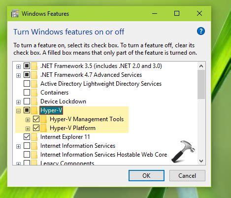Expand Hyper-V Platform node
Image resolution: width=231 pixels, height=198 pixels.
[28, 129]
